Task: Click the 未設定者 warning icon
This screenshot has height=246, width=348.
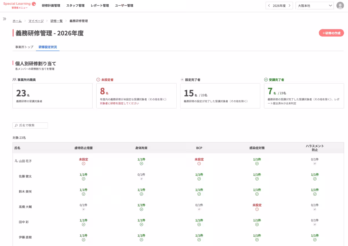Action: [x=98, y=79]
